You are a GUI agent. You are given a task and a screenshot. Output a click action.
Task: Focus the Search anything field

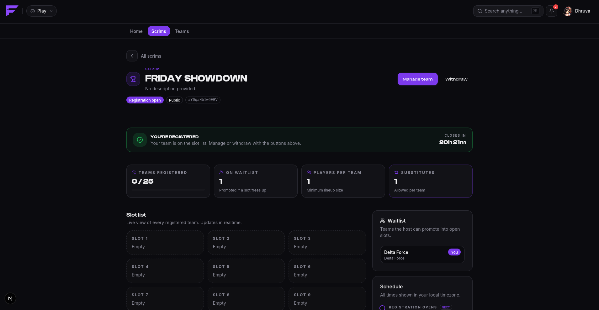pyautogui.click(x=508, y=11)
